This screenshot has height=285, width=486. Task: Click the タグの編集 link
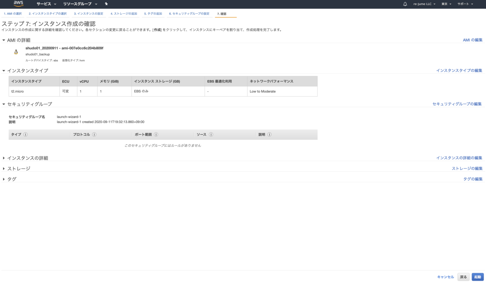coord(473,179)
